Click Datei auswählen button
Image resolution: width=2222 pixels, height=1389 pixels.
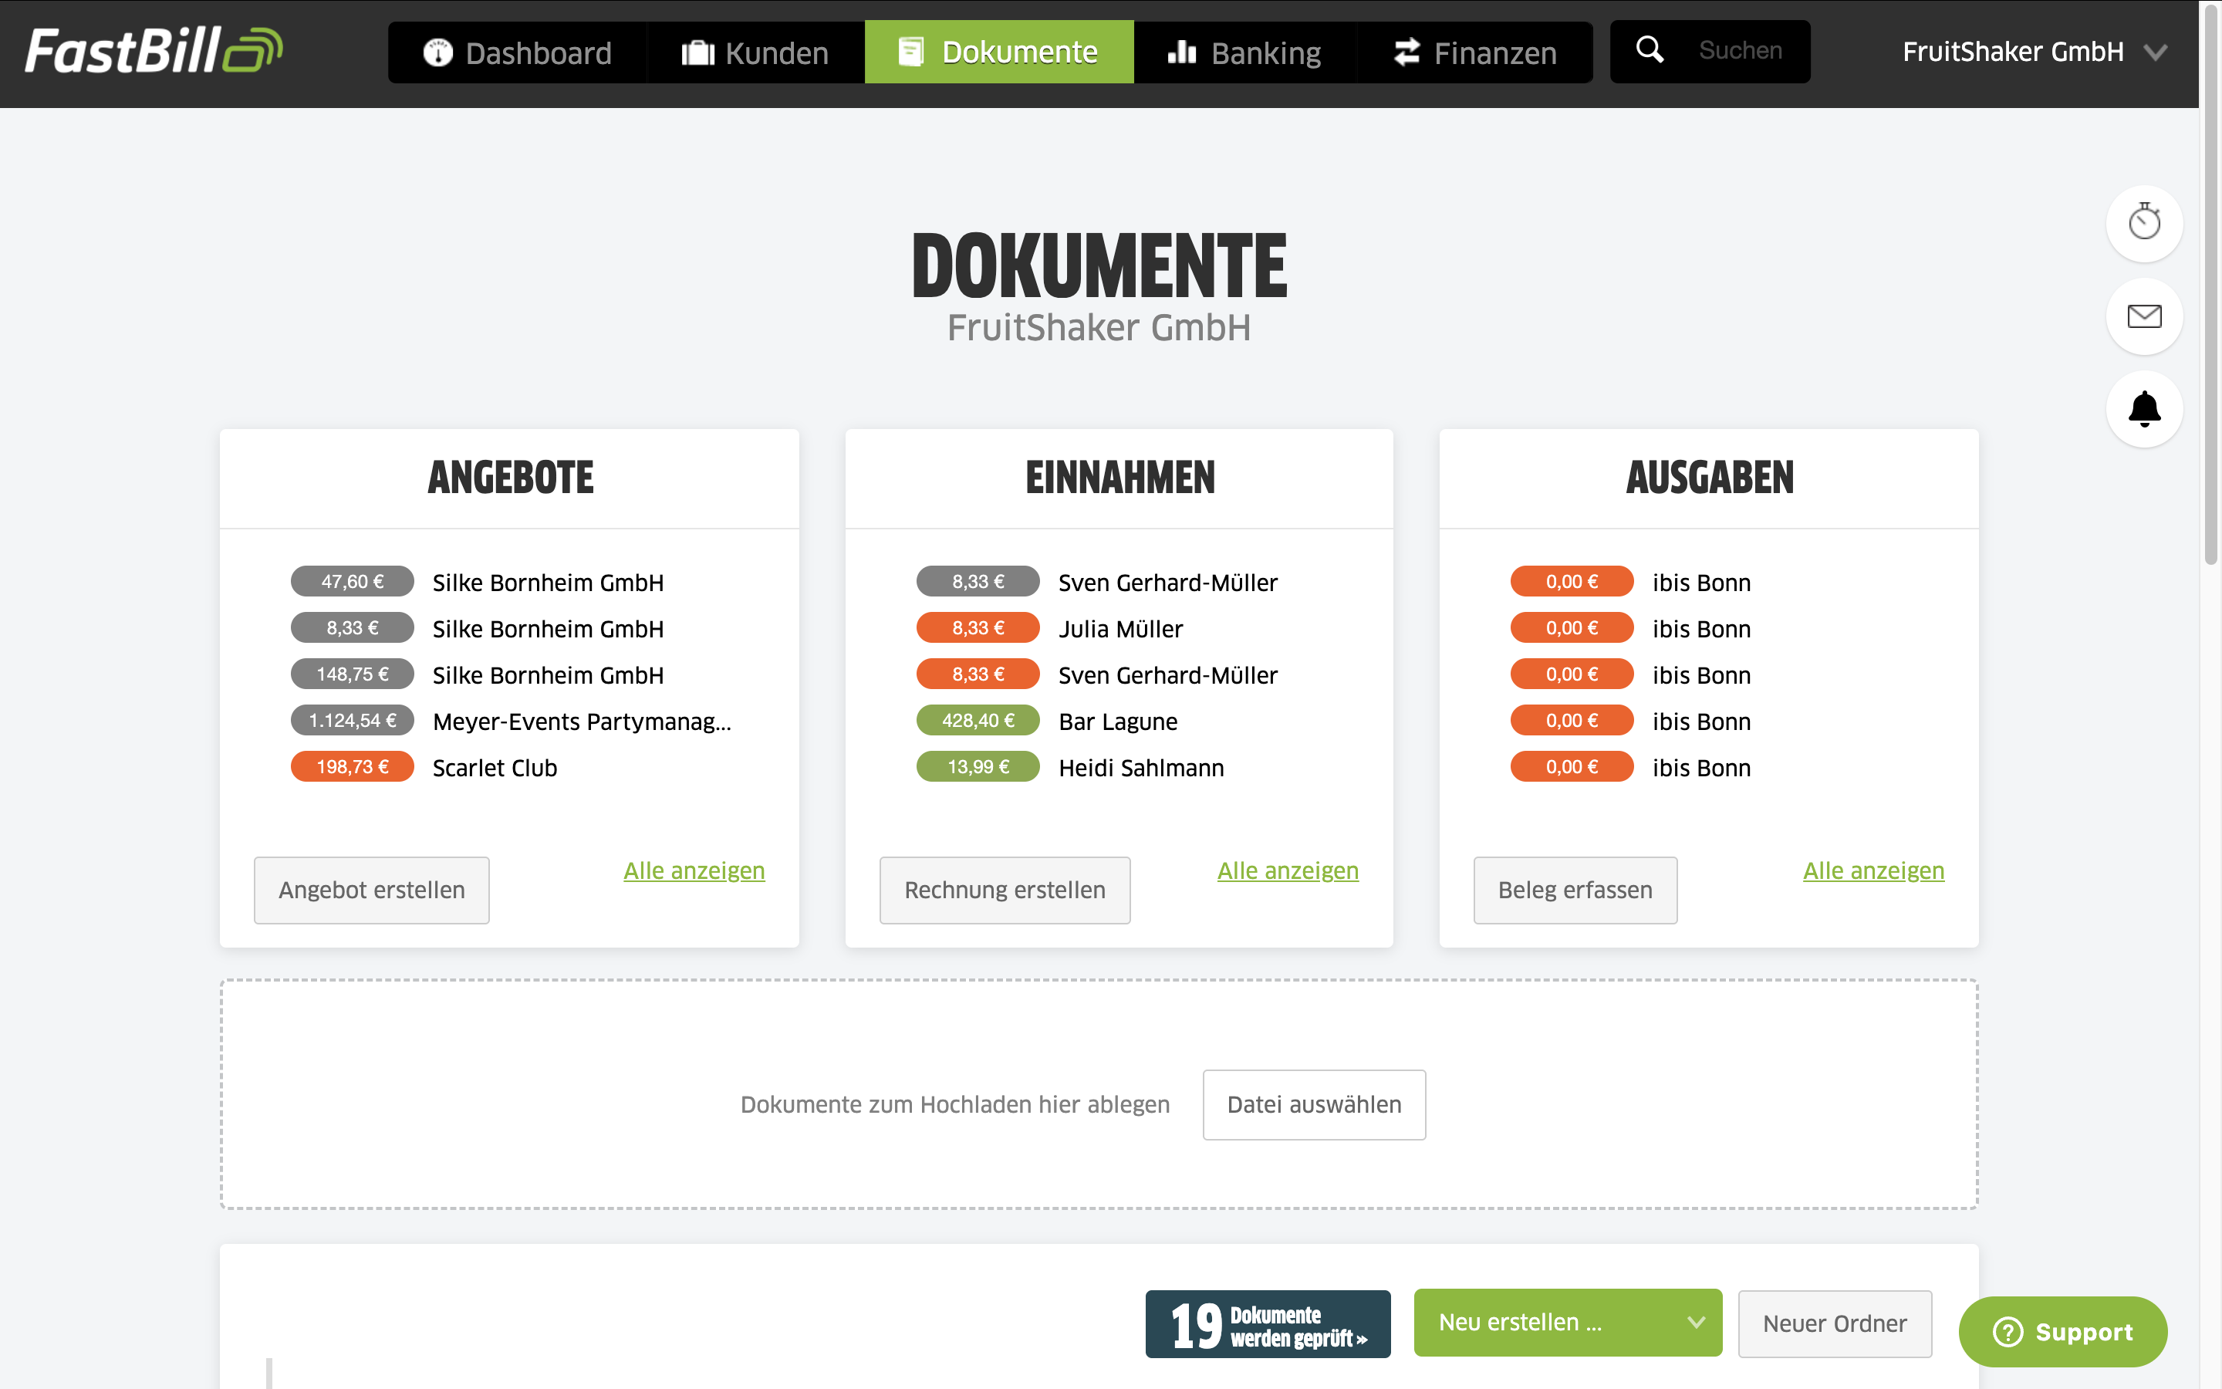(1314, 1104)
